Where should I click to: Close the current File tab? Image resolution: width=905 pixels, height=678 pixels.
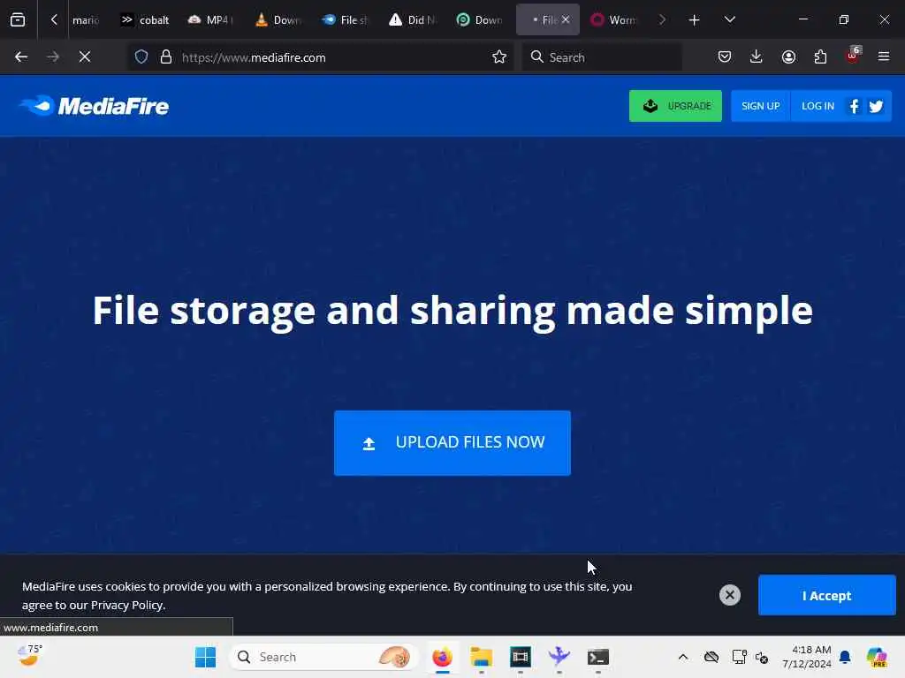[566, 20]
